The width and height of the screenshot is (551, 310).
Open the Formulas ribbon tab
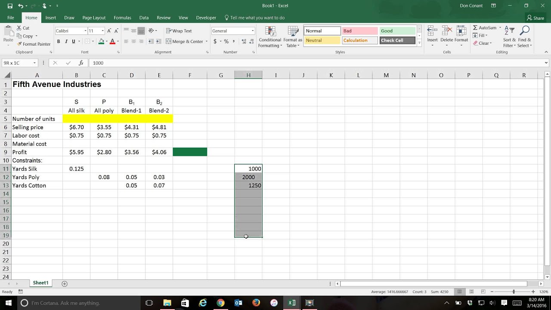coord(122,18)
